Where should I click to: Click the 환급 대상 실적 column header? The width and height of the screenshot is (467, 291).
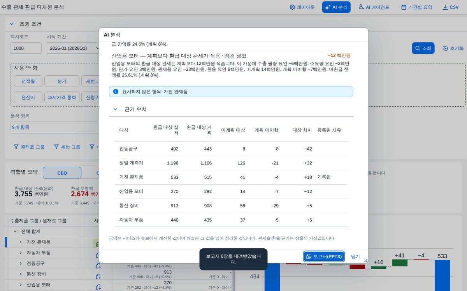[165, 130]
